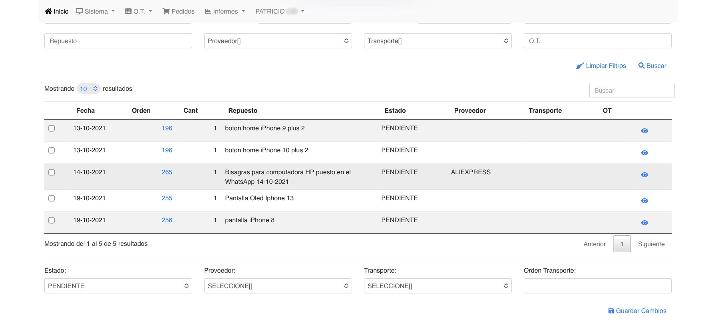Image resolution: width=716 pixels, height=331 pixels.
Task: Go to Inicio in the navbar
Action: 57,11
